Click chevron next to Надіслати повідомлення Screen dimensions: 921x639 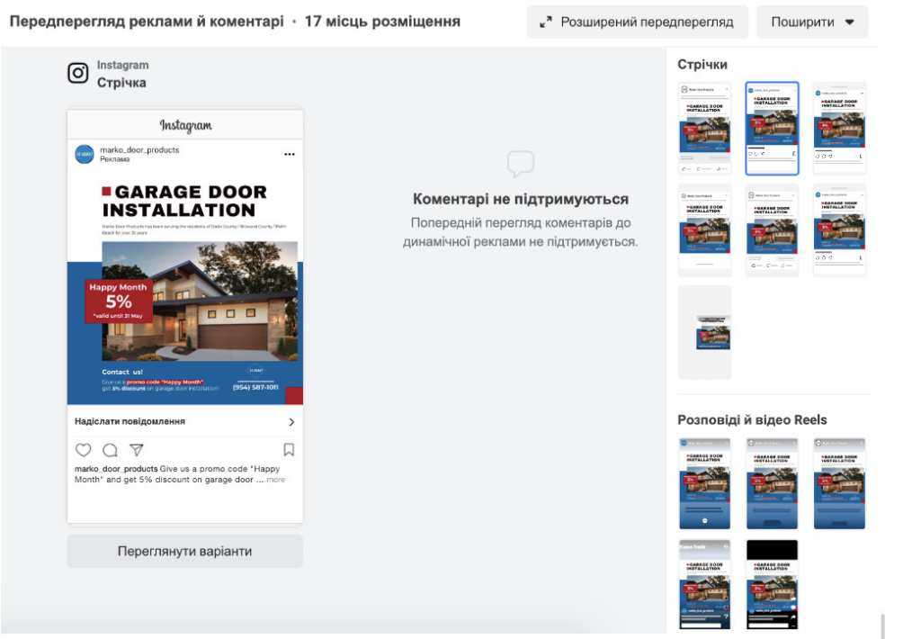point(291,422)
